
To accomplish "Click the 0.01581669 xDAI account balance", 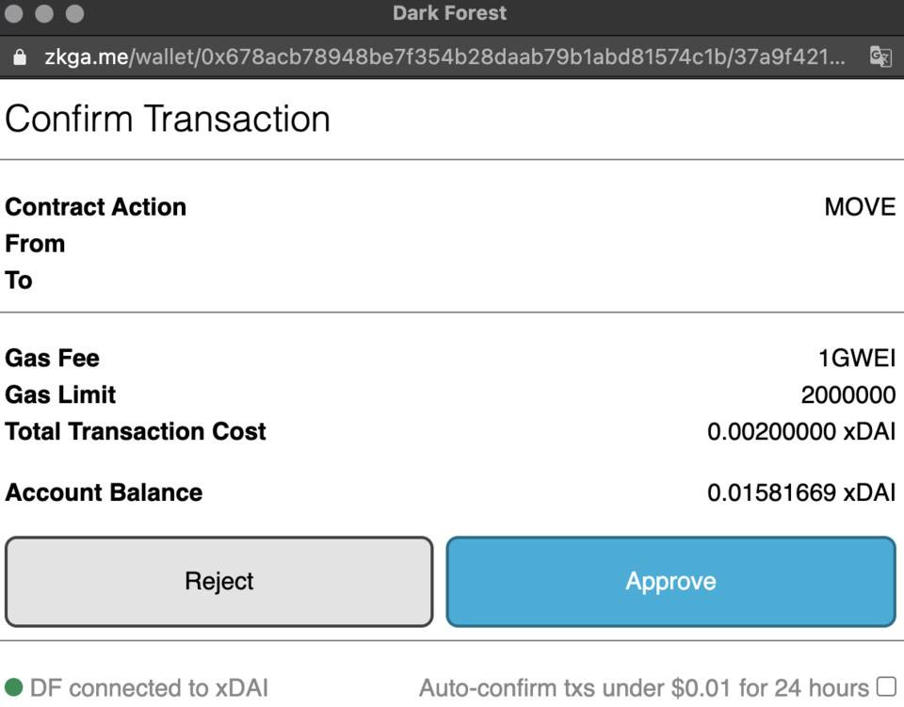I will pos(801,493).
